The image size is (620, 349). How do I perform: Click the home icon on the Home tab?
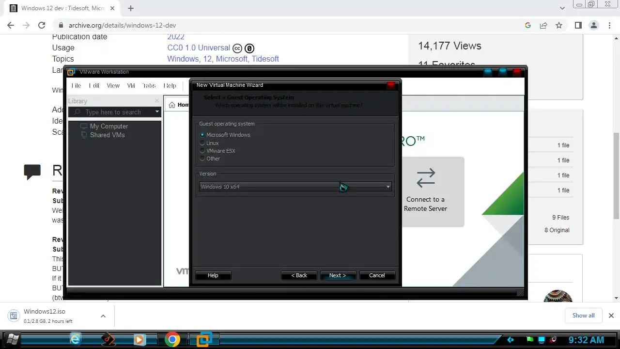coord(172,105)
